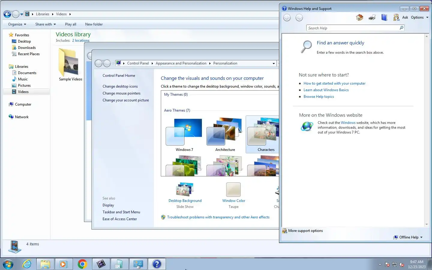432x270 pixels.
Task: Click inside Search Help input field
Action: click(x=353, y=28)
